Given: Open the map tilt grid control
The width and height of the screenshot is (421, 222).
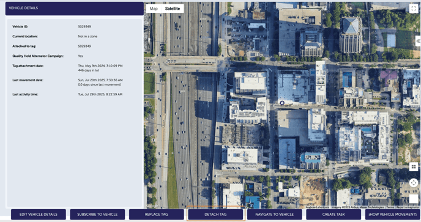Looking at the screenshot, I should 414,167.
